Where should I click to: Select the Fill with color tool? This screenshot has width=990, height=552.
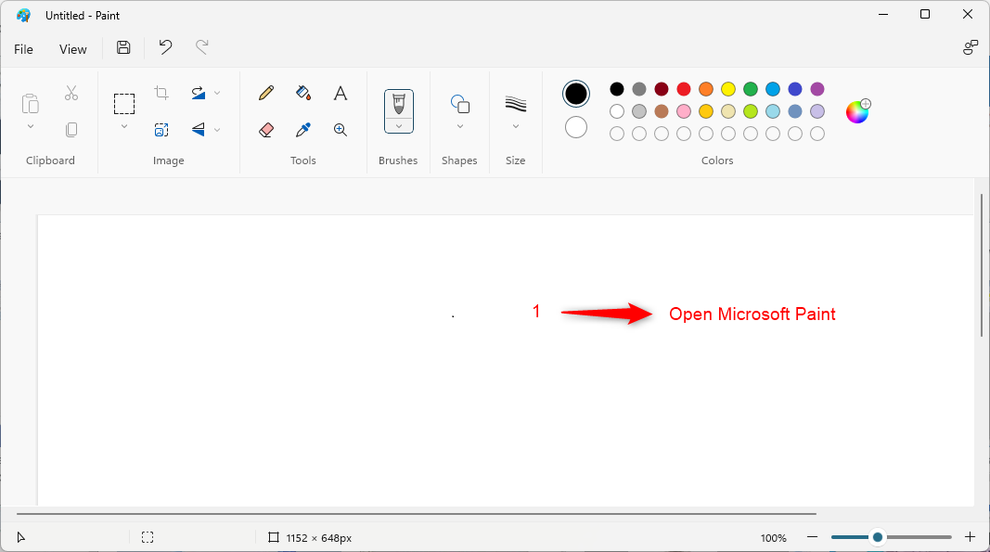coord(303,93)
